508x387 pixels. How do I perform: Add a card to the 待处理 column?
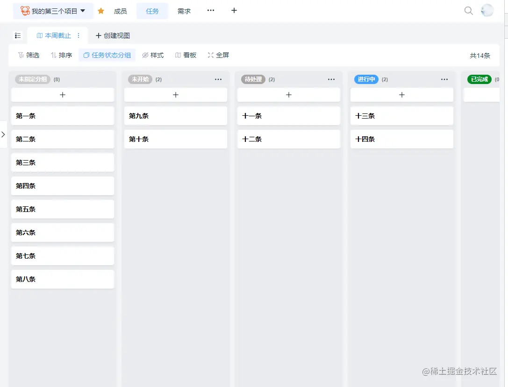pos(289,95)
